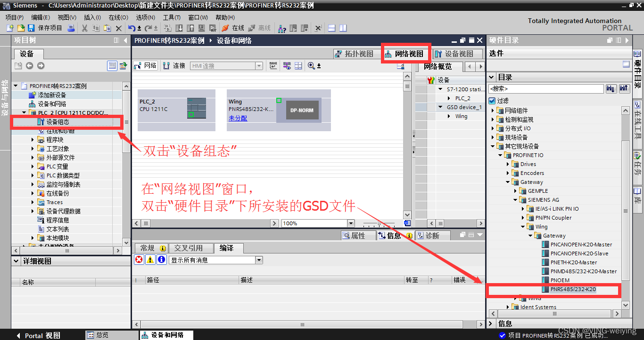Toggle the information filter blue i icon
This screenshot has height=340, width=644.
pyautogui.click(x=162, y=260)
